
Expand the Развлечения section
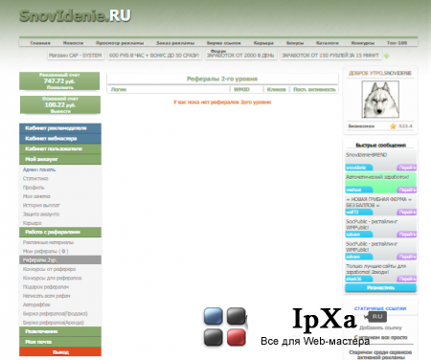pyautogui.click(x=60, y=331)
